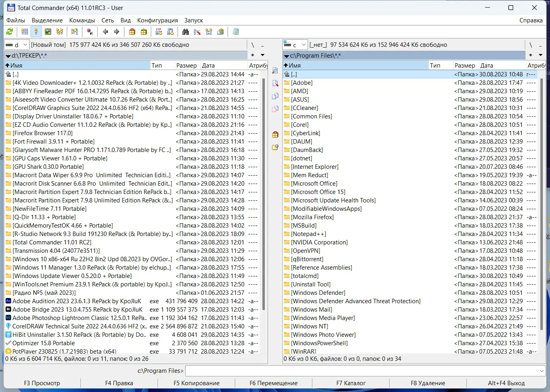Click the F5 Копирование button
The height and width of the screenshot is (392, 550).
click(196, 383)
